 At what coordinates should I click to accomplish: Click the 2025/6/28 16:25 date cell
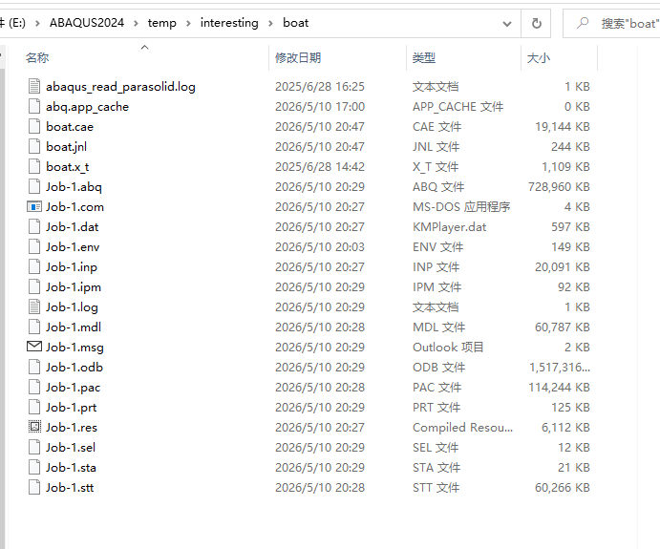tap(320, 86)
